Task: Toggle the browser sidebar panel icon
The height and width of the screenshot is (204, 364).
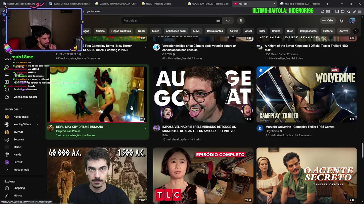Action: [x=337, y=11]
